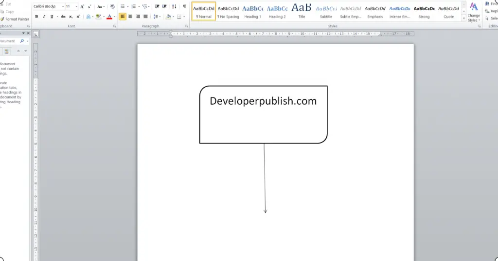Click the Grow Font icon
498x261 pixels.
82,6
